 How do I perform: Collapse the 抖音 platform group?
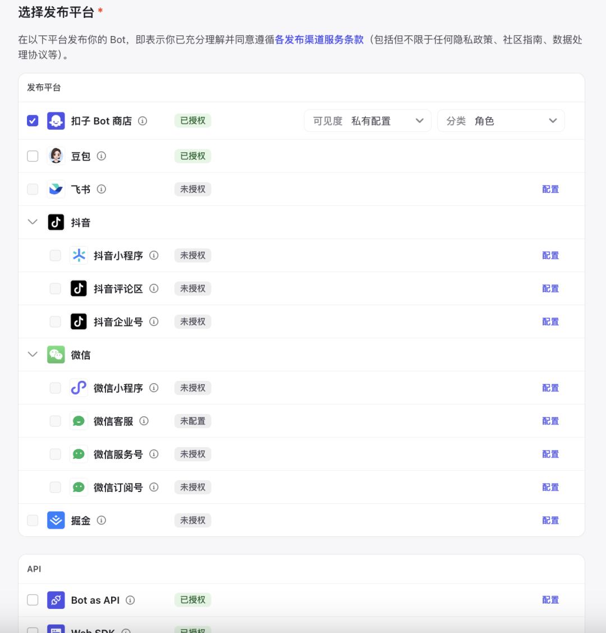coord(32,222)
